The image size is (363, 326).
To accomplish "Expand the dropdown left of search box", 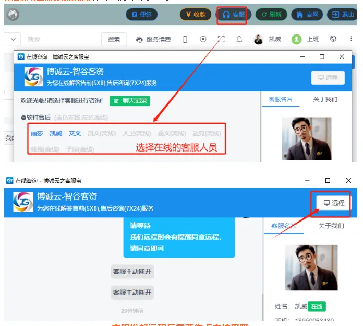I will [x=13, y=39].
